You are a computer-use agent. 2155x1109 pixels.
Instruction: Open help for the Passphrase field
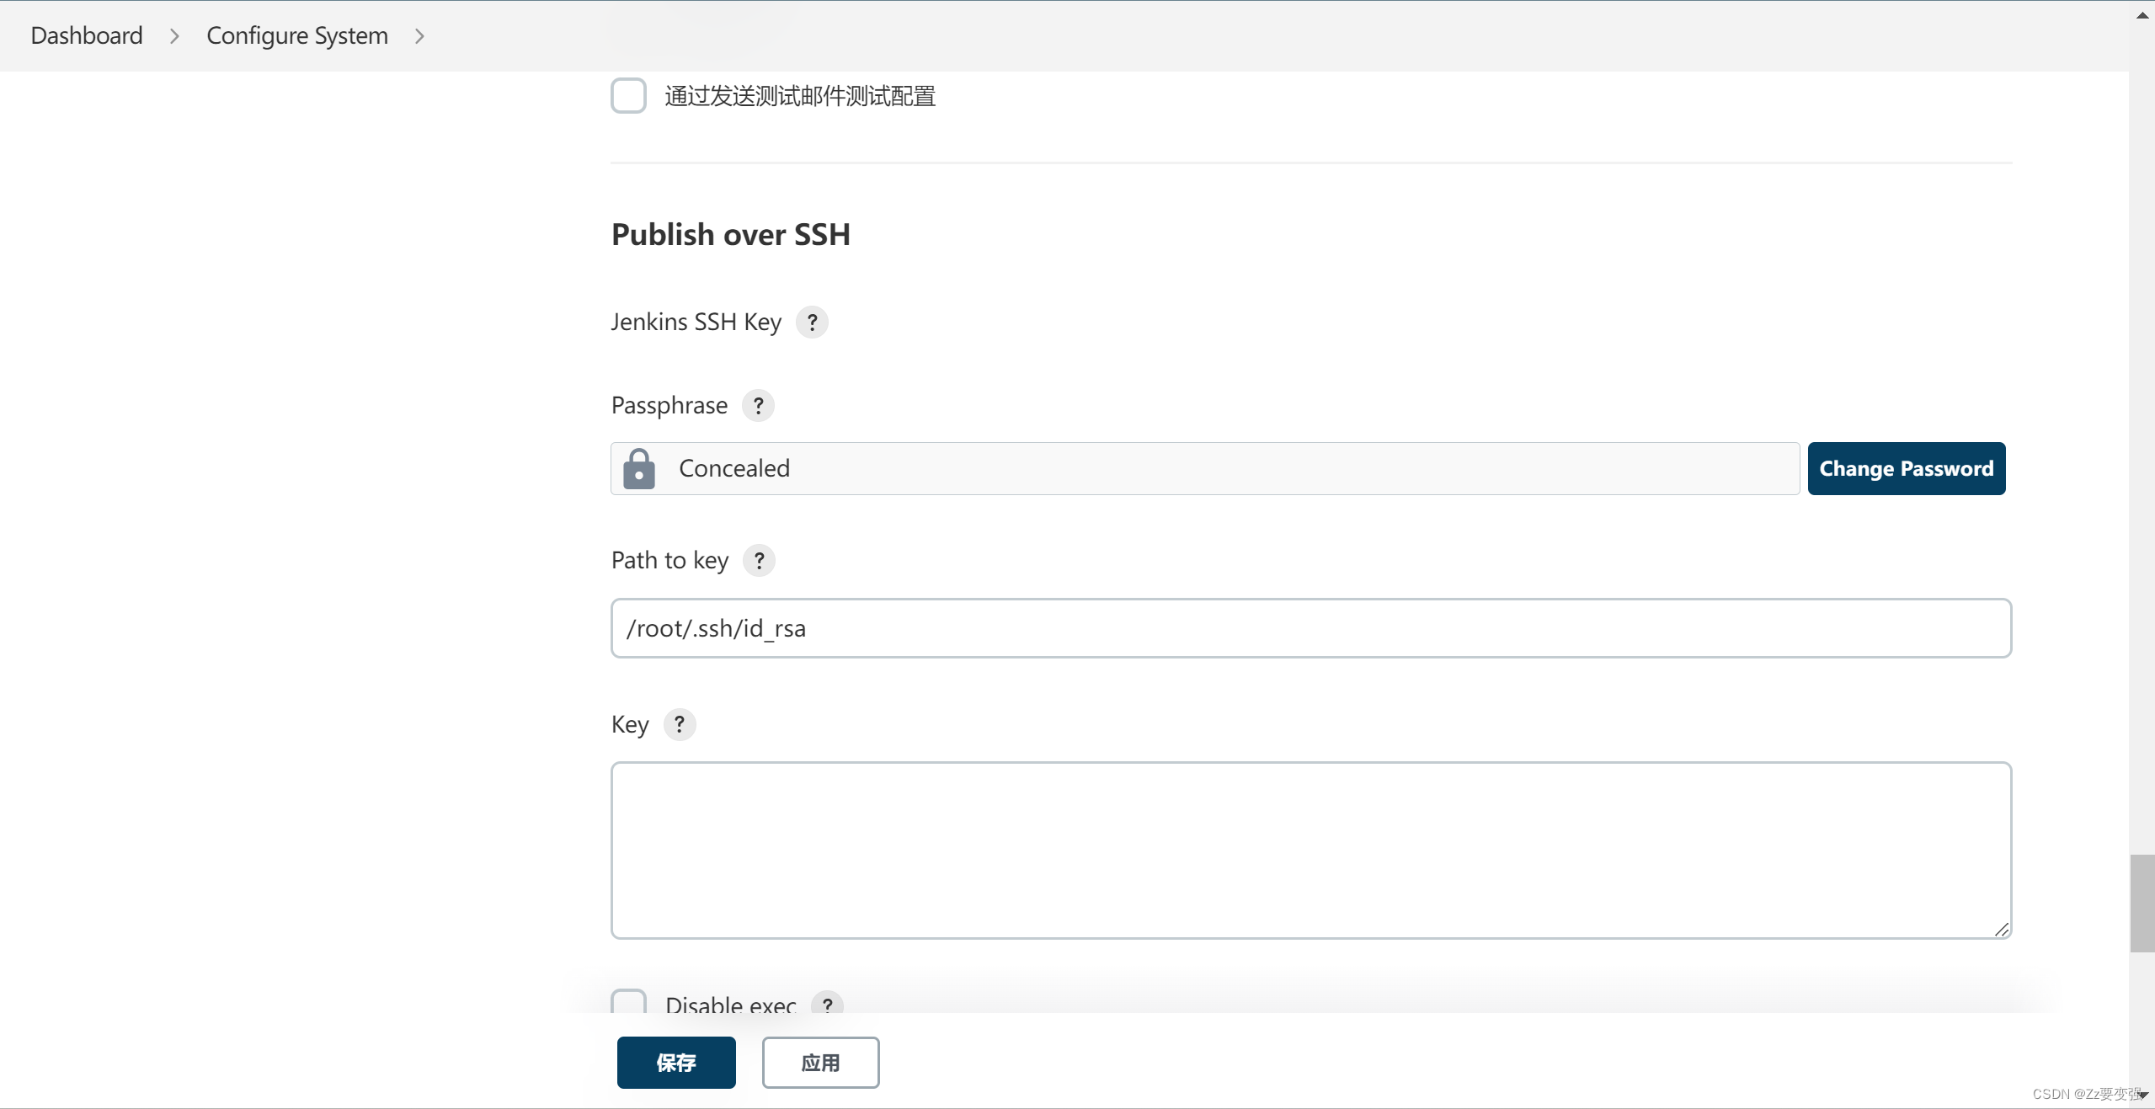[x=757, y=405]
